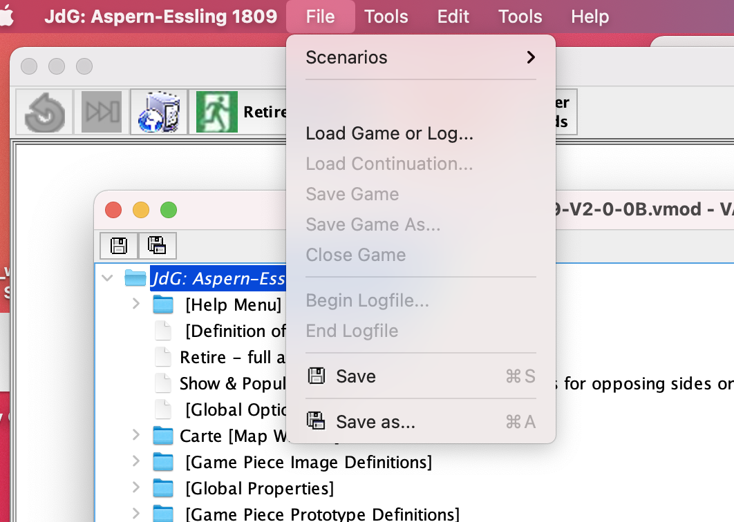Click the Save As floppy icon in editor toolbar

pos(157,245)
